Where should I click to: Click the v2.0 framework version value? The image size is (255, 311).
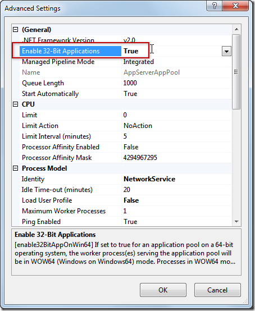tap(129, 40)
